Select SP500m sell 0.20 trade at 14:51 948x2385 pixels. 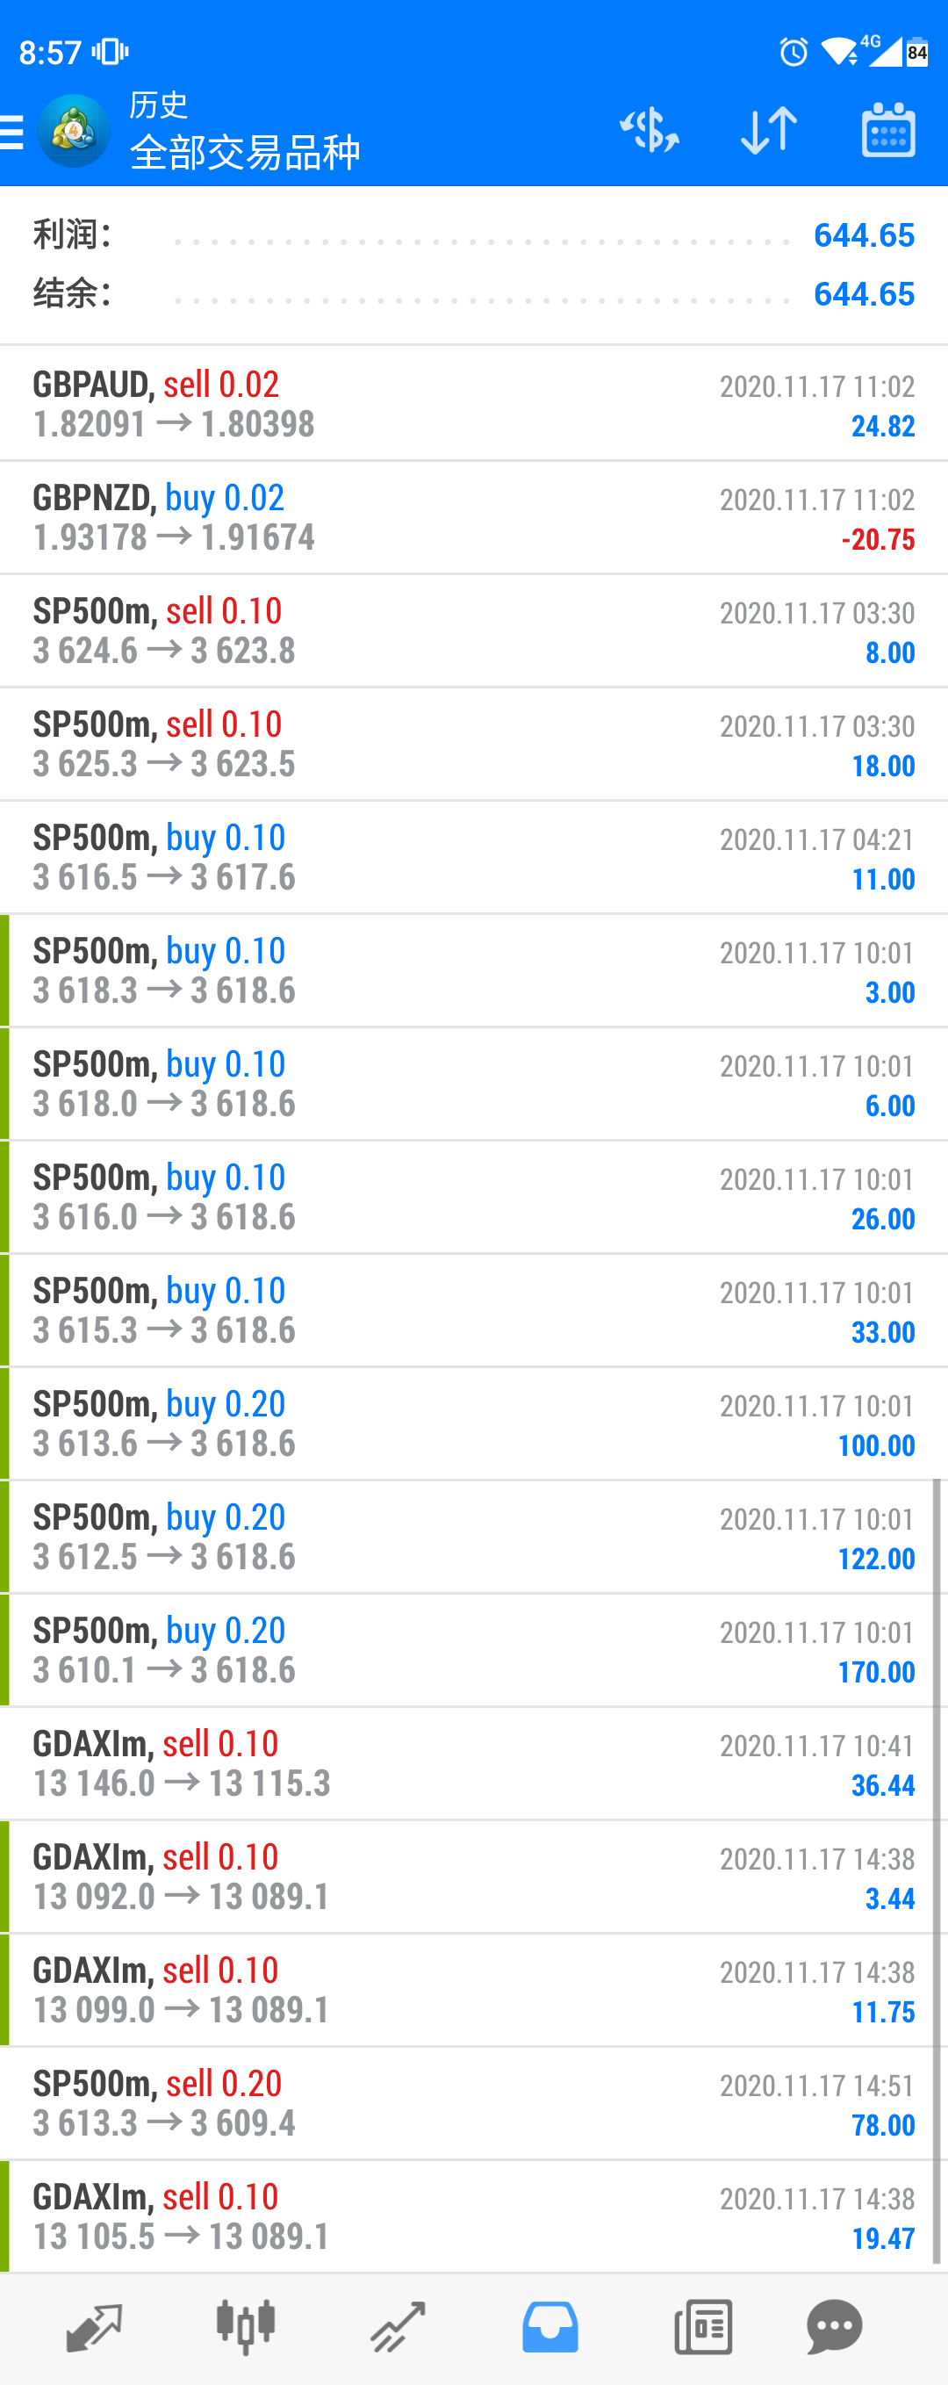tap(474, 2105)
